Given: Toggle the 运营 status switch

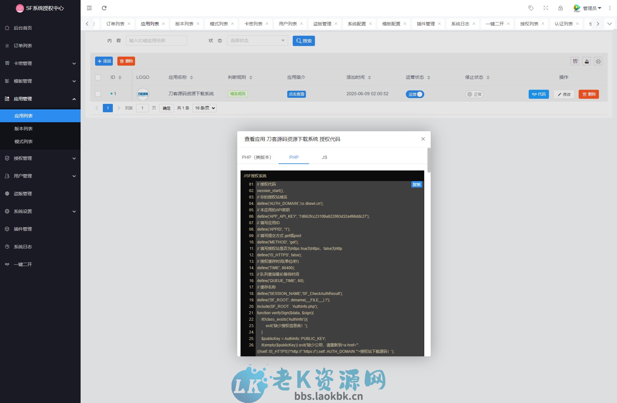Looking at the screenshot, I should 415,94.
